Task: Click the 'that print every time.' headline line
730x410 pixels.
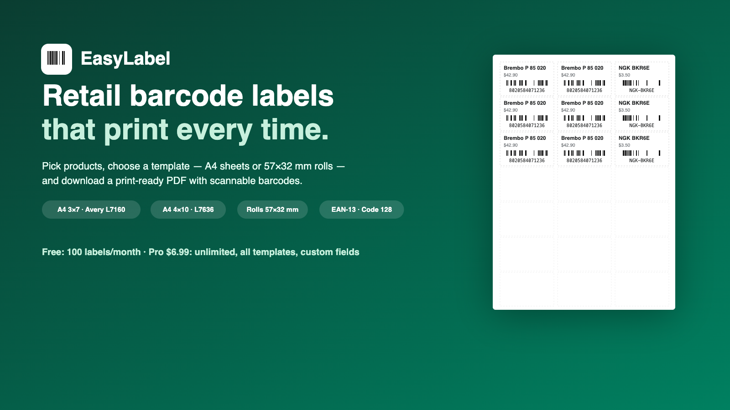Action: (x=185, y=130)
